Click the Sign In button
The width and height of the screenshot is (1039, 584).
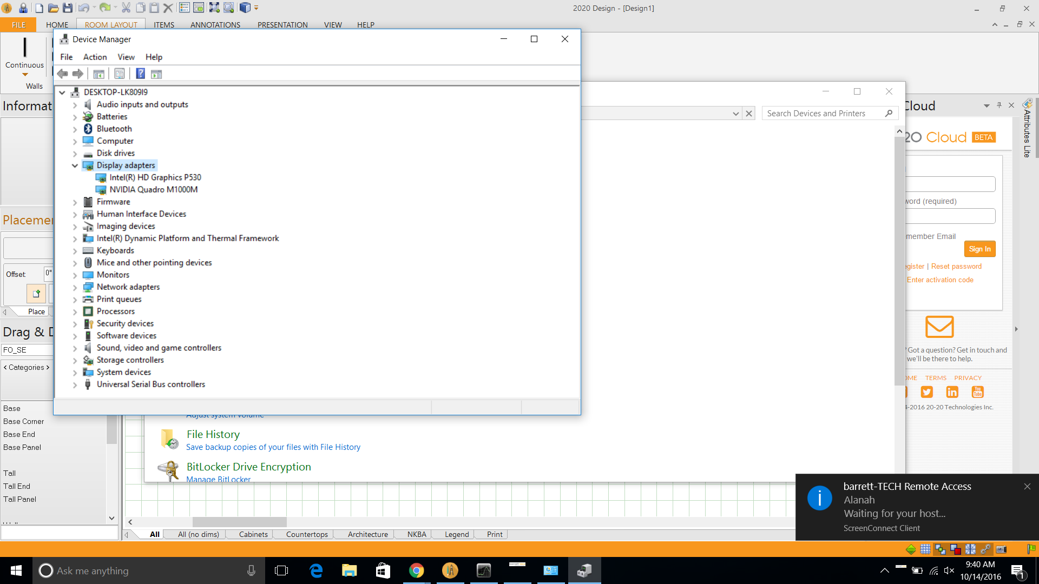pos(979,249)
